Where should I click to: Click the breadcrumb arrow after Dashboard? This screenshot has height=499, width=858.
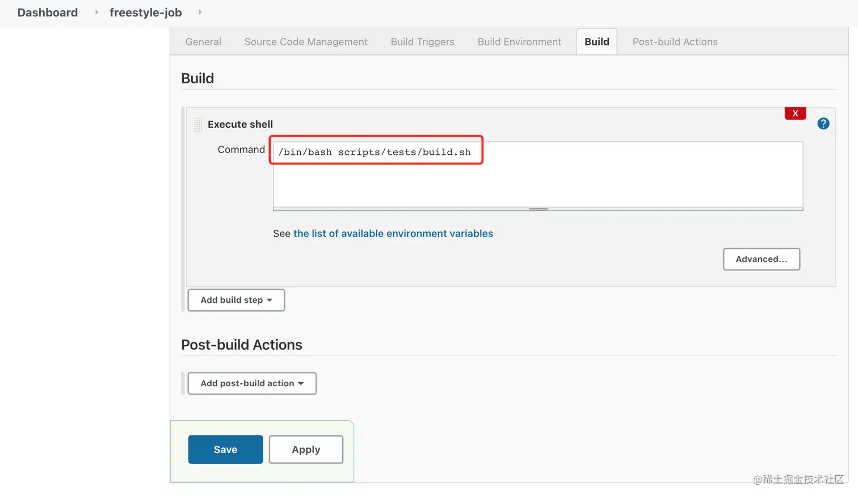[x=96, y=12]
